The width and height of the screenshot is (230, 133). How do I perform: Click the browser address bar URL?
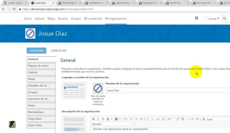point(58,9)
